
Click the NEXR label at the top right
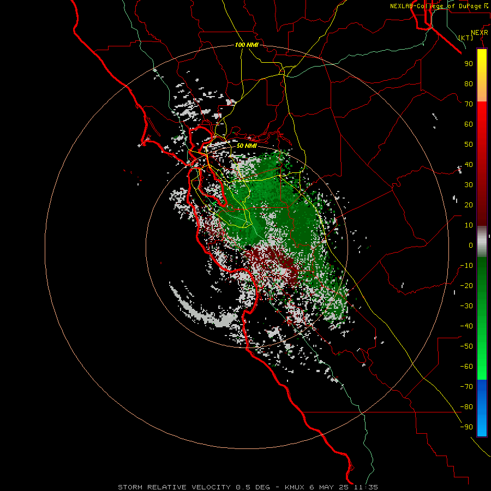(x=480, y=33)
